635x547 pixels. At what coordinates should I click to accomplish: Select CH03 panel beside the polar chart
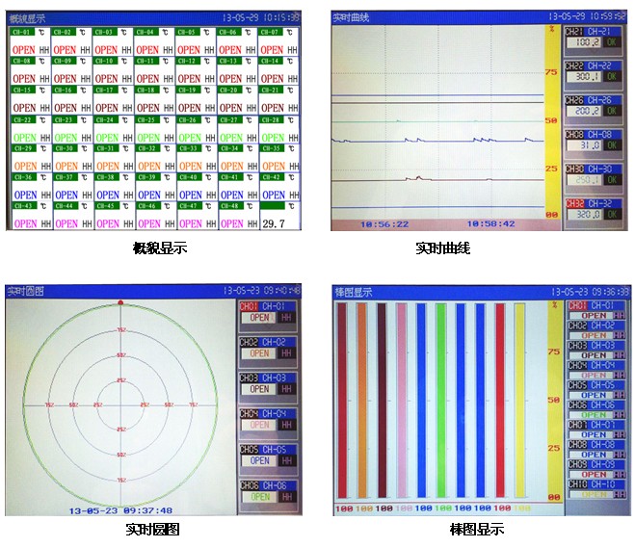269,383
